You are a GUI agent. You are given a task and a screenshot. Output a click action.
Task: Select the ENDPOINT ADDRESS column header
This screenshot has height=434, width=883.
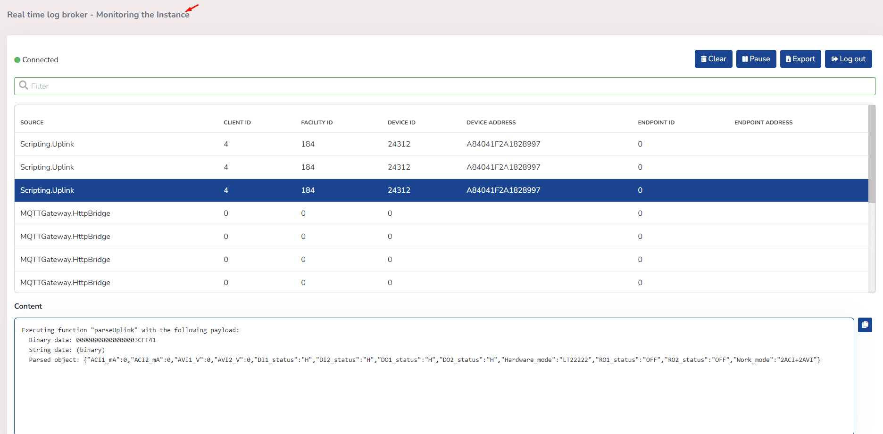tap(764, 123)
